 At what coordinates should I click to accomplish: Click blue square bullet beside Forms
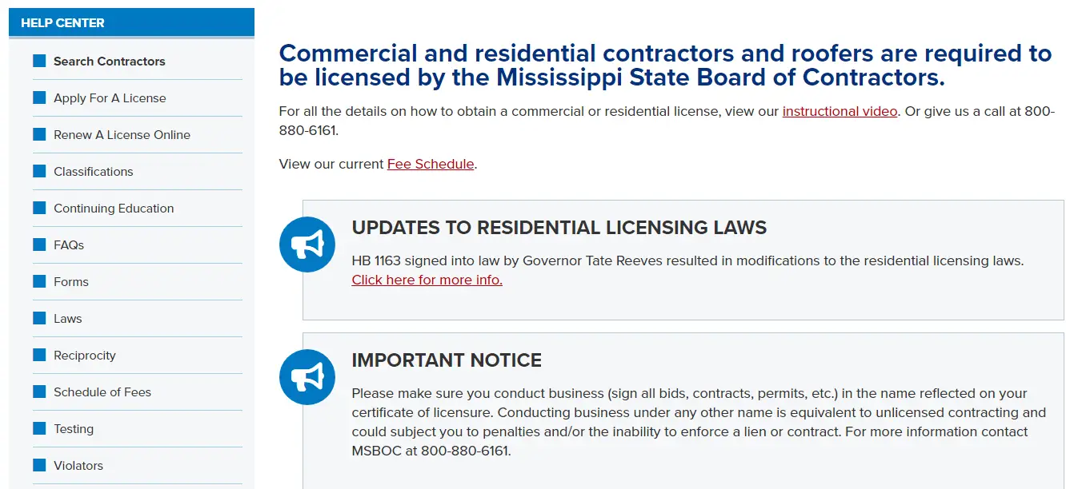[39, 282]
